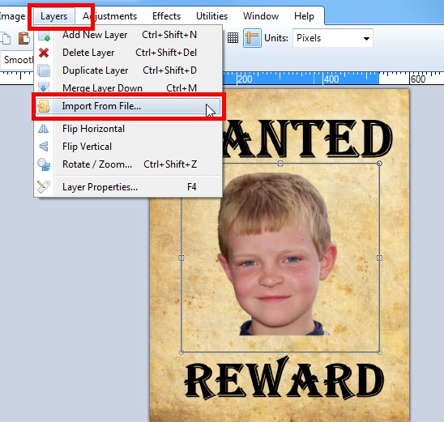
Task: Open the Adjustments menu
Action: 110,16
